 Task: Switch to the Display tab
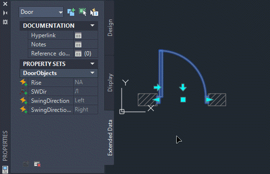pos(110,83)
